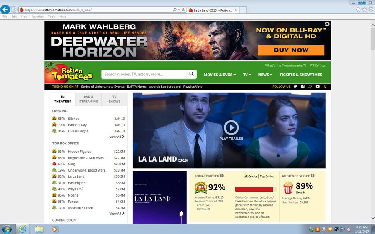Expand the TV dropdown menu
The width and height of the screenshot is (375, 234).
[247, 75]
